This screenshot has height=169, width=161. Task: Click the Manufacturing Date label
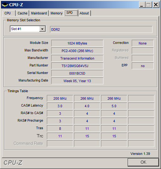point(33,80)
